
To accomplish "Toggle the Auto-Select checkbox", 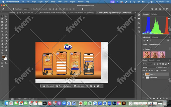I will coord(14,9).
